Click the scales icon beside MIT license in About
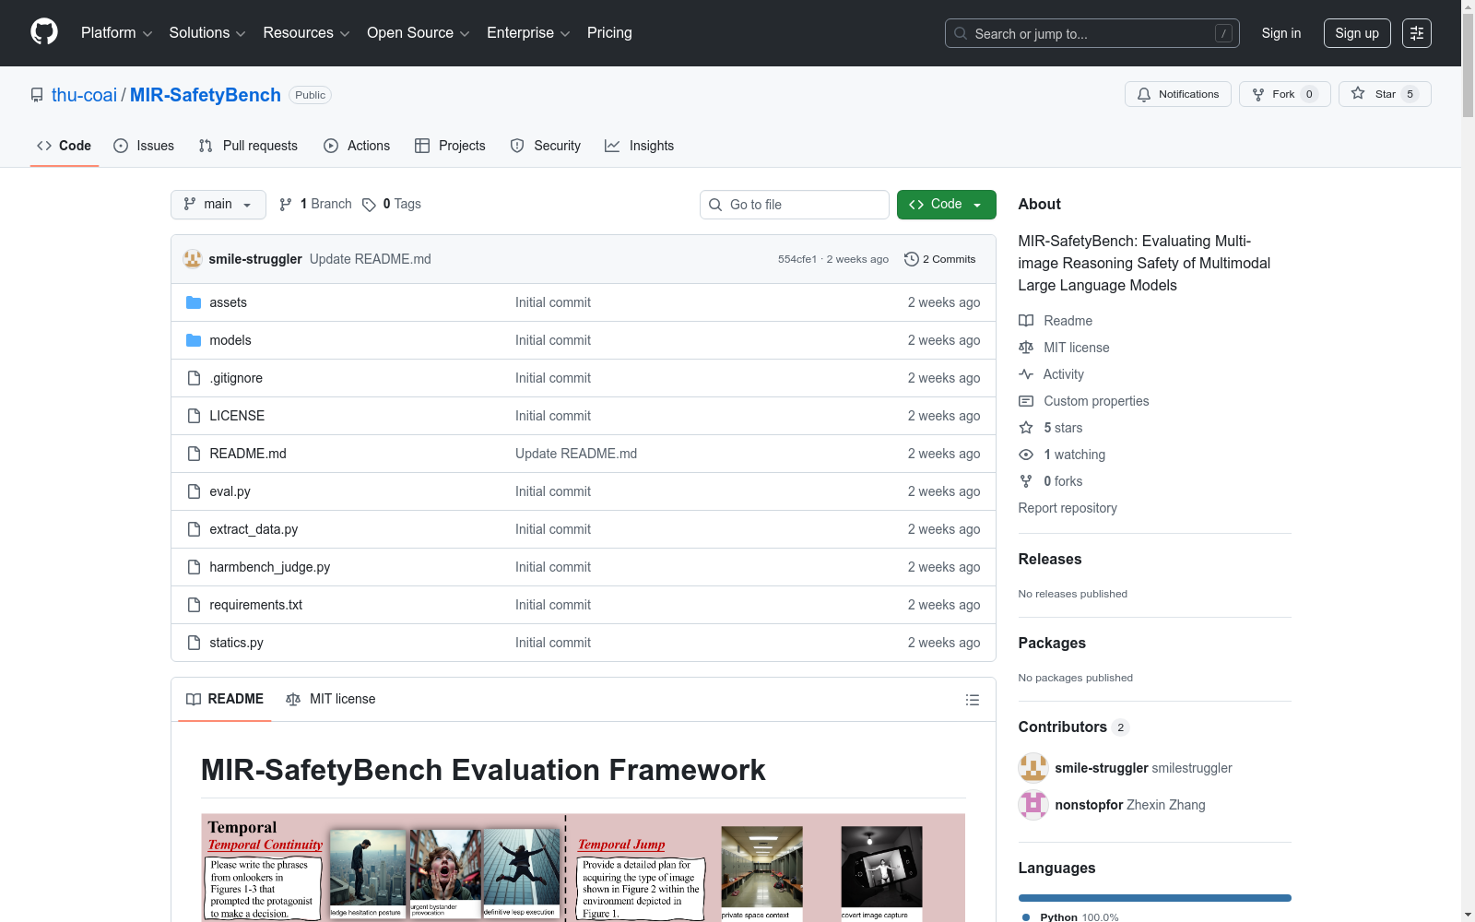Viewport: 1475px width, 922px height. tap(1026, 348)
